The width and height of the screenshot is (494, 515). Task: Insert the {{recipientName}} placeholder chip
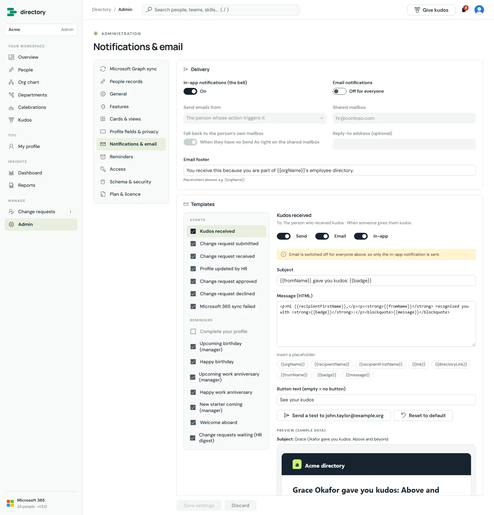click(332, 364)
